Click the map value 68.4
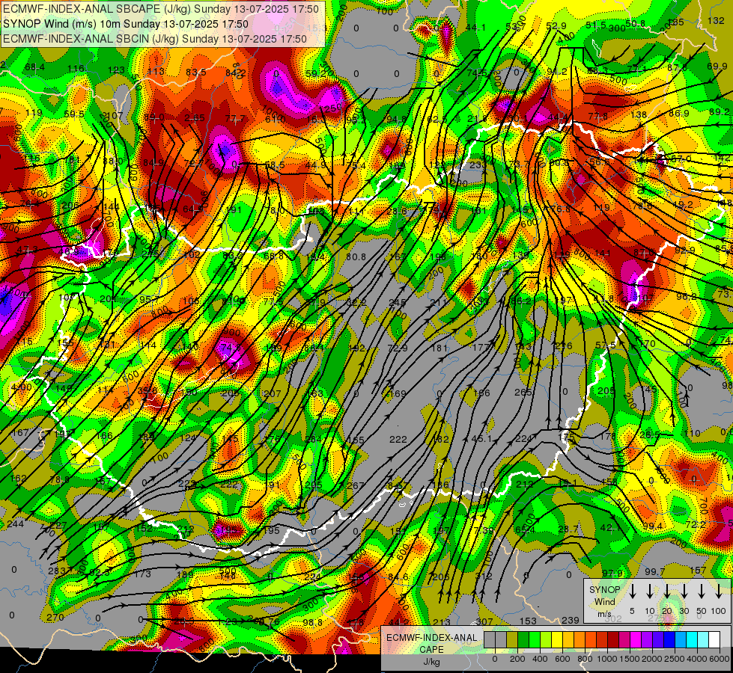This screenshot has height=673, width=733. pos(35,68)
